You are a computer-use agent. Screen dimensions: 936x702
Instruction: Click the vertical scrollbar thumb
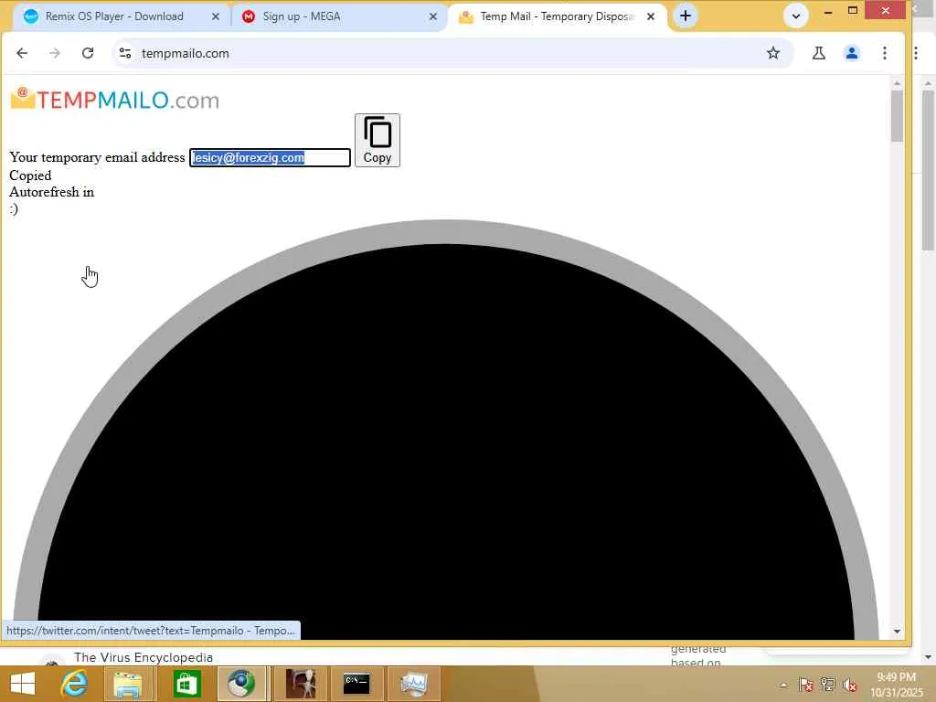point(897,116)
